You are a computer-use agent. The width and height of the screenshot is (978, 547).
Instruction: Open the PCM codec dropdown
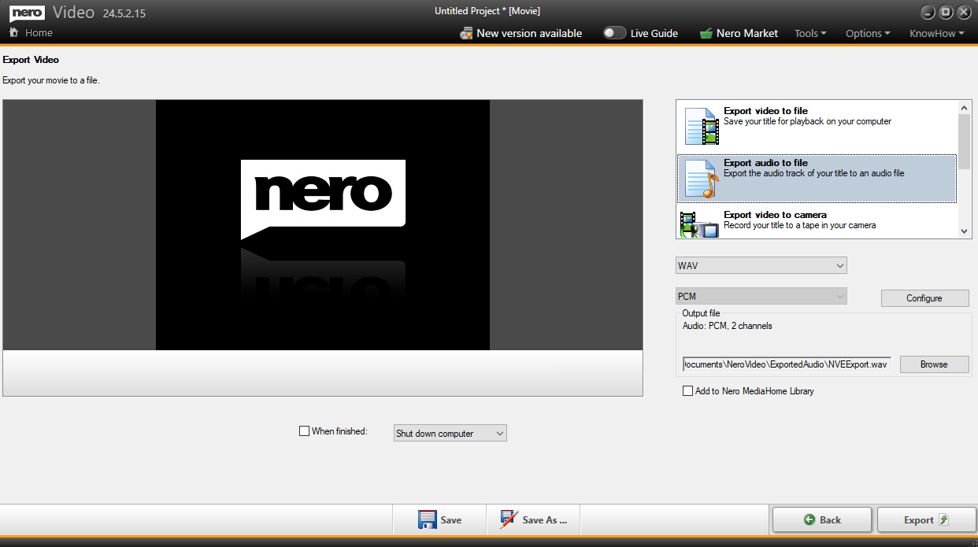761,297
